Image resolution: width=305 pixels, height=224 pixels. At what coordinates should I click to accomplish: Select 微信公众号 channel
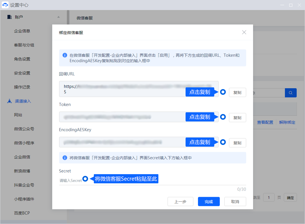click(x=24, y=129)
